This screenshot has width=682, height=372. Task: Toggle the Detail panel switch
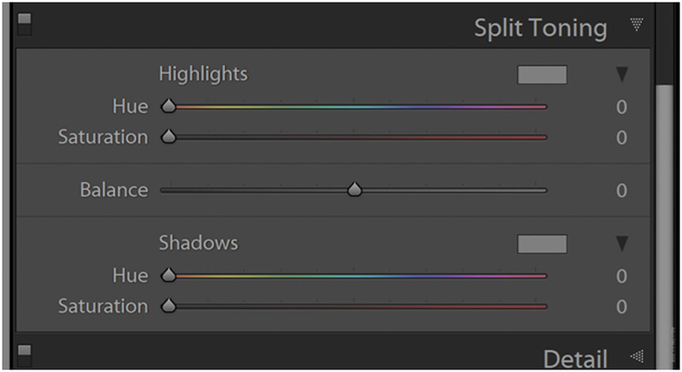(x=24, y=353)
